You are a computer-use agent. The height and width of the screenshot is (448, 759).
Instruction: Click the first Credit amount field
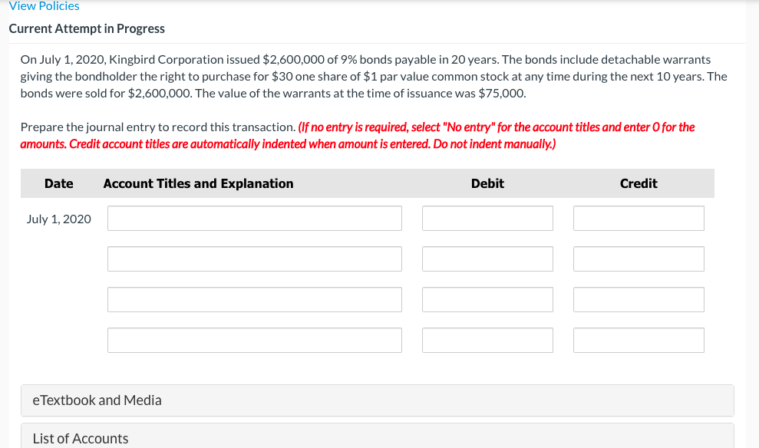(639, 218)
